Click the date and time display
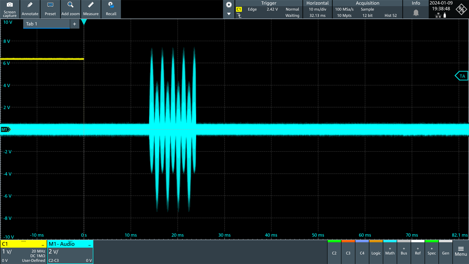This screenshot has width=469, height=264. point(441,6)
